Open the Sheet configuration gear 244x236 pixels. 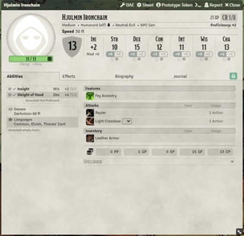click(145, 5)
